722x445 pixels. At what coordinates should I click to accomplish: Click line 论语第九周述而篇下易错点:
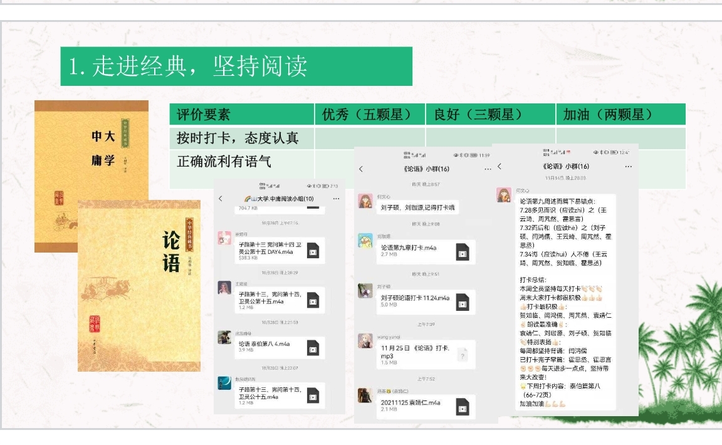click(x=558, y=201)
